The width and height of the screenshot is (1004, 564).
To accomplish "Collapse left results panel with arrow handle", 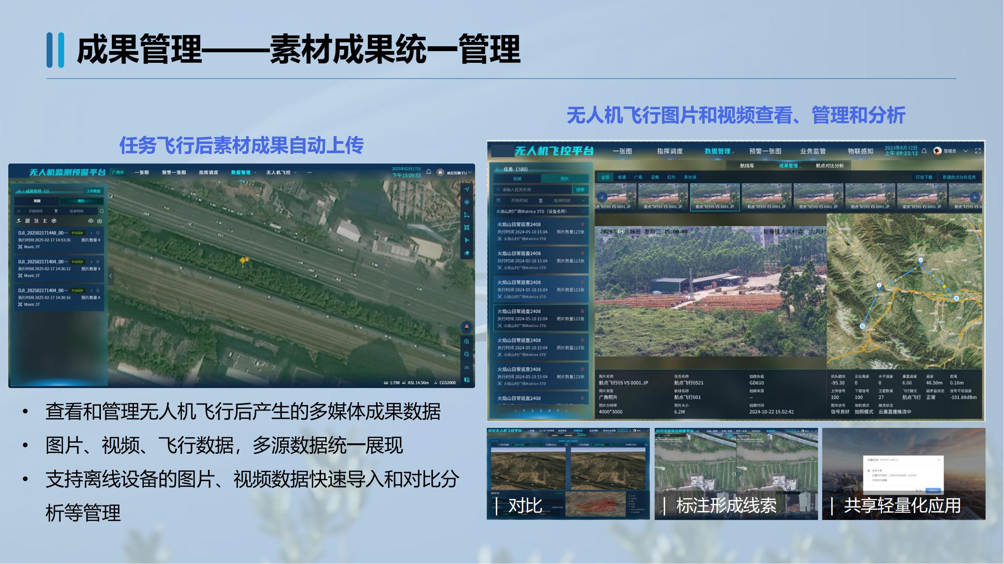I will click(111, 276).
